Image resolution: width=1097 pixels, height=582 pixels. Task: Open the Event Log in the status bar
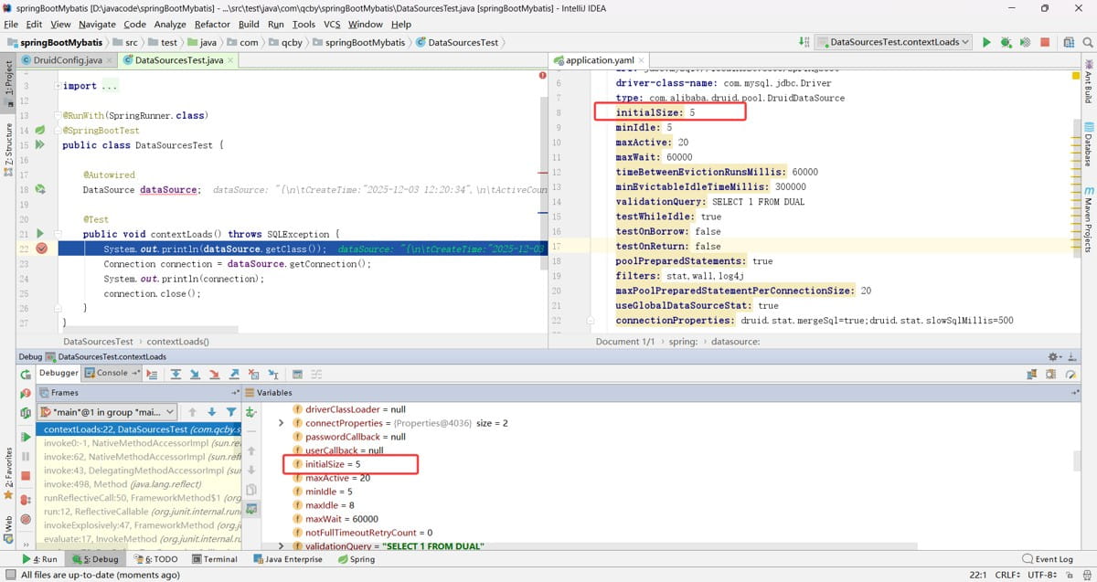(x=1048, y=559)
